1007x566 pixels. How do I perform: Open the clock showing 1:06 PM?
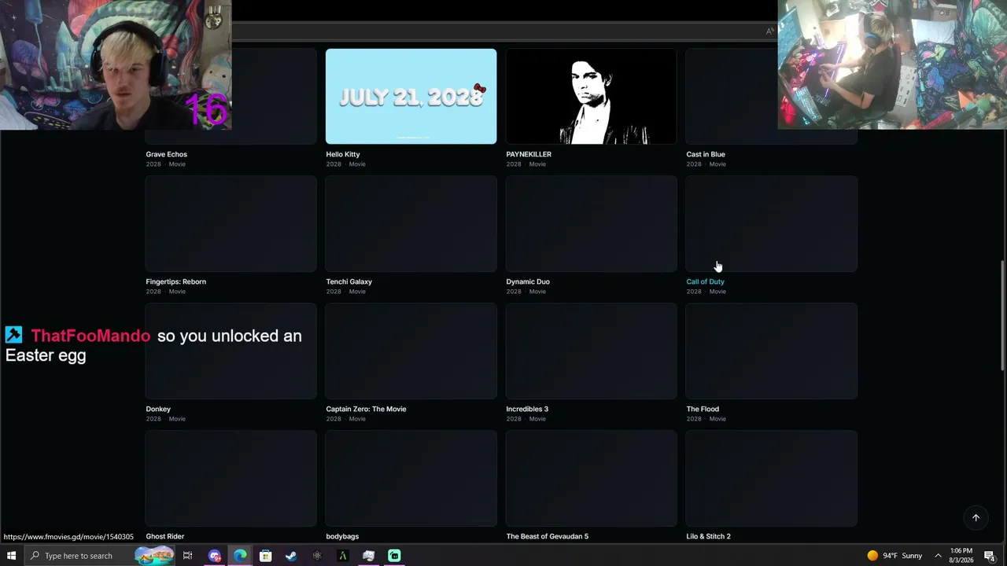(961, 556)
